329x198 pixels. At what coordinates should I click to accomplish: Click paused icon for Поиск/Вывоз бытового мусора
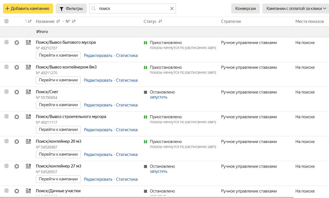pos(145,43)
